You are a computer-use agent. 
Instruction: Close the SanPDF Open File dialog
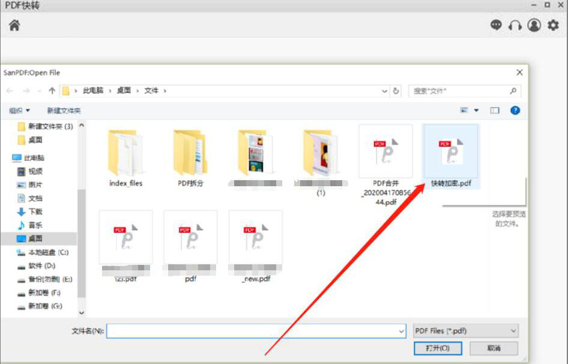click(x=519, y=73)
